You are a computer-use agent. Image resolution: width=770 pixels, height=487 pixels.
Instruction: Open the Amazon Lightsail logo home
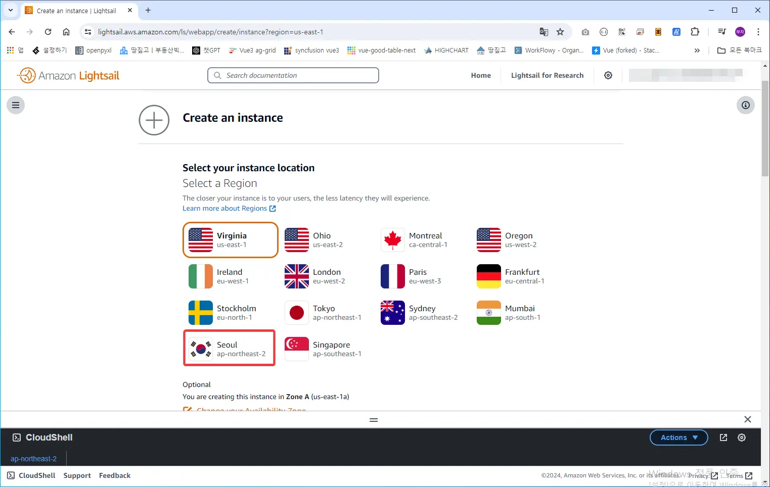(x=68, y=75)
